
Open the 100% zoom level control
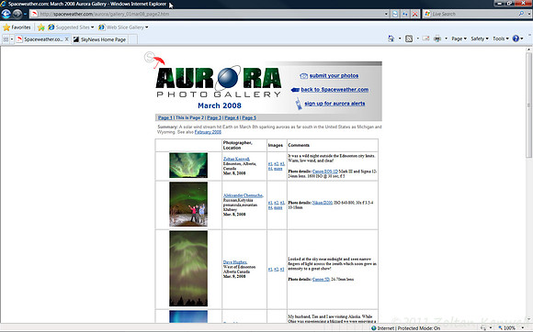click(x=511, y=328)
